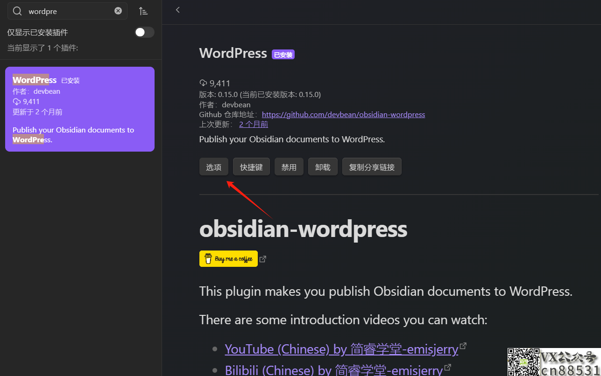The height and width of the screenshot is (376, 601).
Task: Click the WordPress title in details pane
Action: click(x=233, y=53)
